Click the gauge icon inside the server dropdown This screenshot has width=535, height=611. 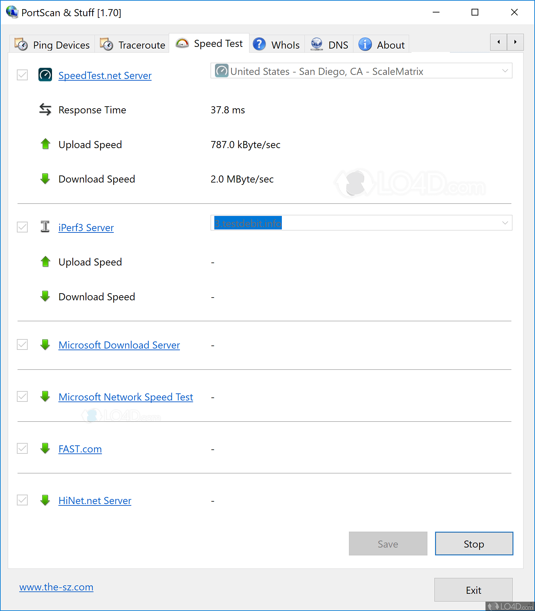coord(222,71)
